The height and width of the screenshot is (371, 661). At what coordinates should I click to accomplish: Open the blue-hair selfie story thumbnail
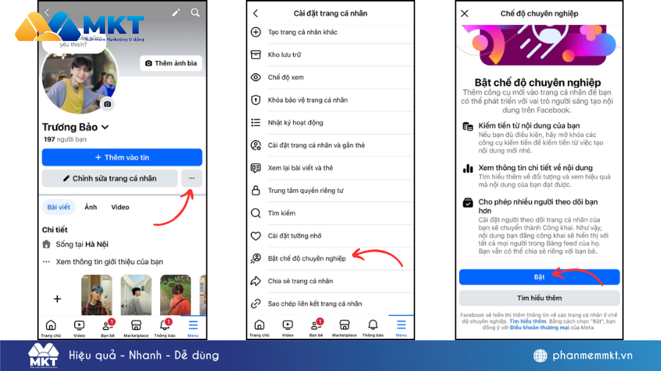pos(97,295)
